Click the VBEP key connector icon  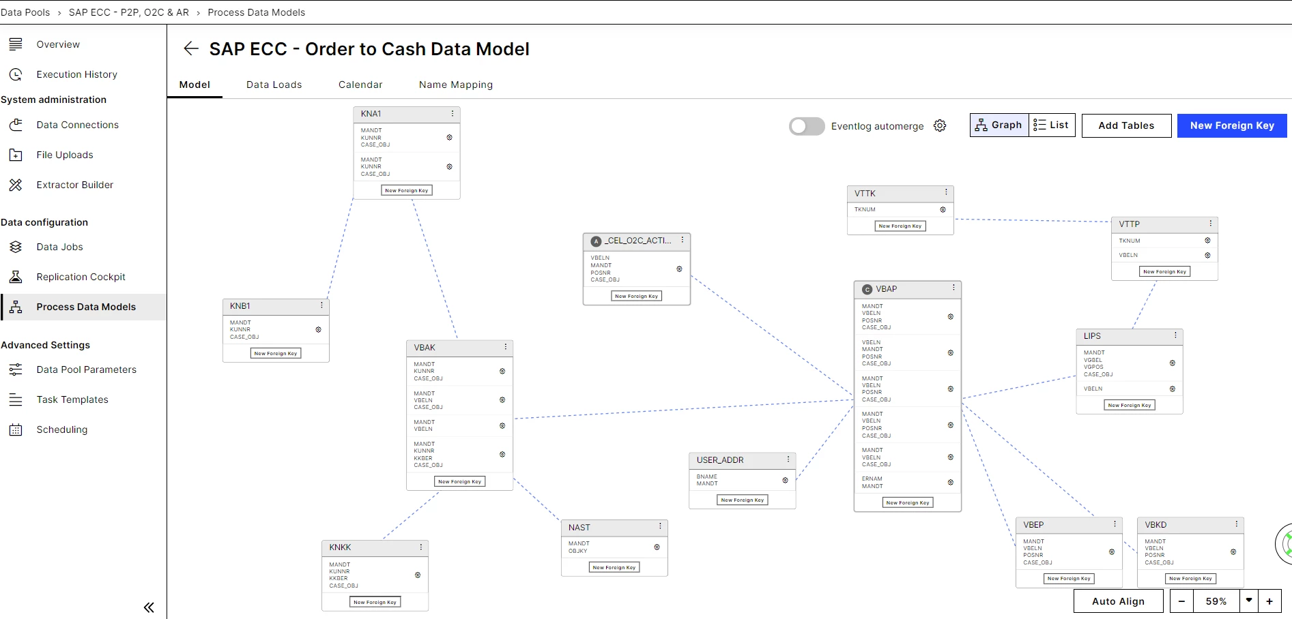[1111, 552]
